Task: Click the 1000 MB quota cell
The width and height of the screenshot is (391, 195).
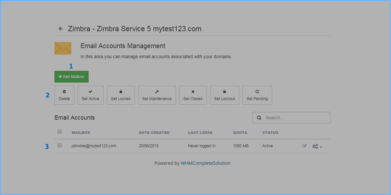Action: tap(241, 146)
